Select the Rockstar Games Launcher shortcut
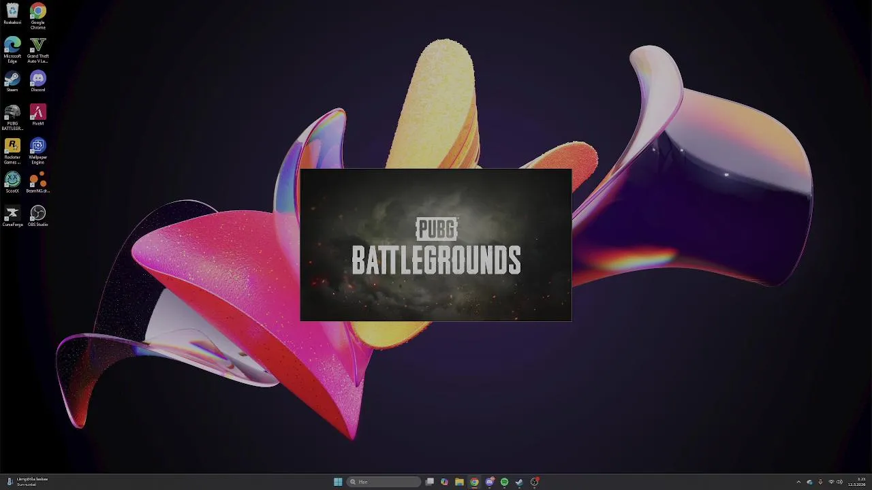 pos(12,151)
